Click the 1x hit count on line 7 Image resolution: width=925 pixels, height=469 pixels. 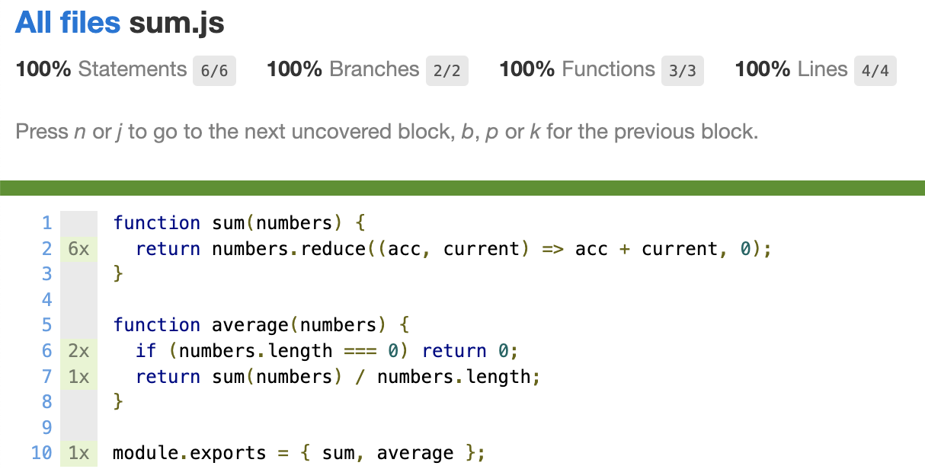tap(78, 377)
